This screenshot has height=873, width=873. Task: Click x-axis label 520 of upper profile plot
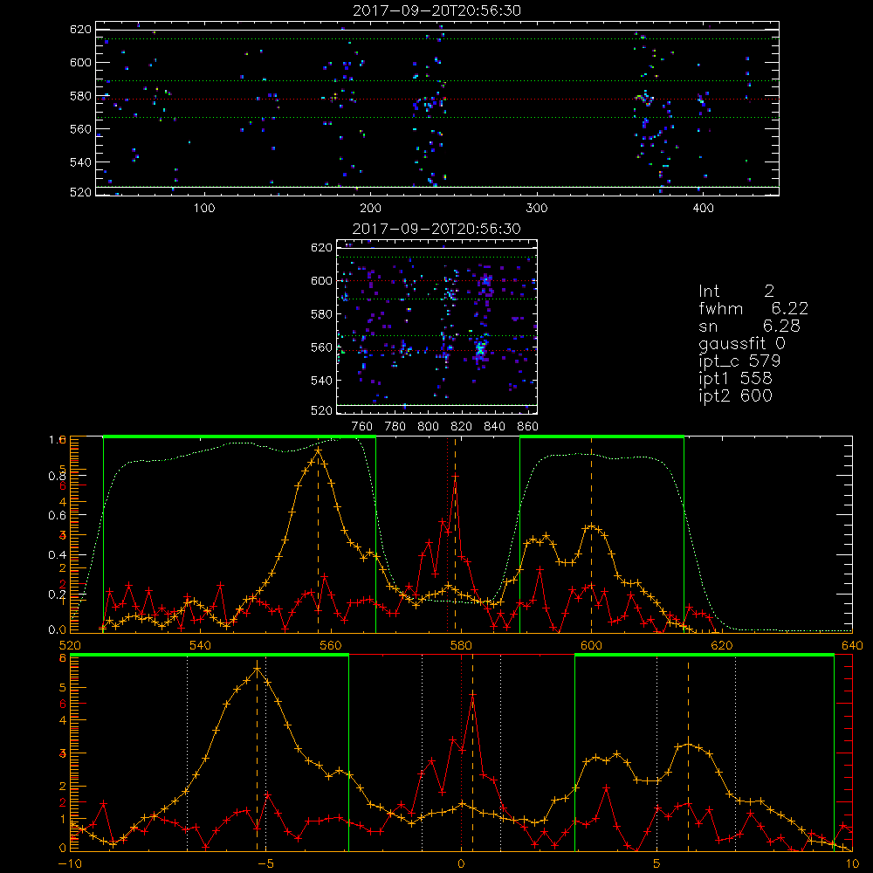[x=70, y=645]
